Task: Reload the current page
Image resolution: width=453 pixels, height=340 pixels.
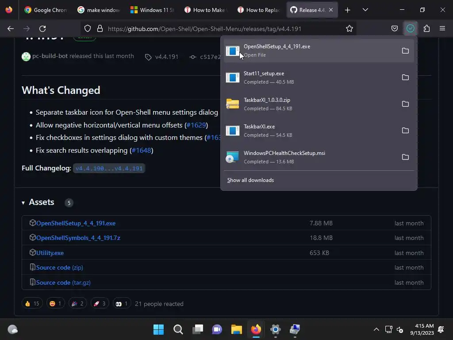Action: pyautogui.click(x=42, y=29)
